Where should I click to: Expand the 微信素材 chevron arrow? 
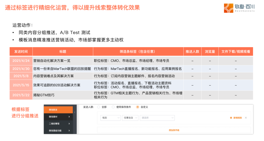pos(69,117)
